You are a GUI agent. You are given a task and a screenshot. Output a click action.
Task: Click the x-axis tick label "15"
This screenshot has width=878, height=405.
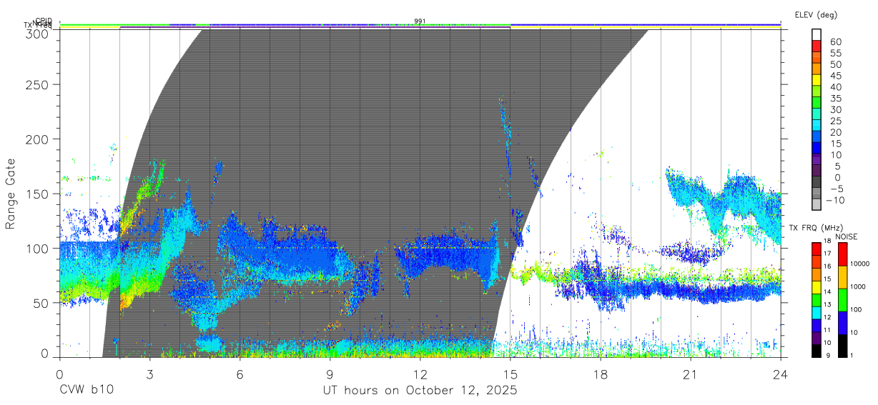pos(510,374)
